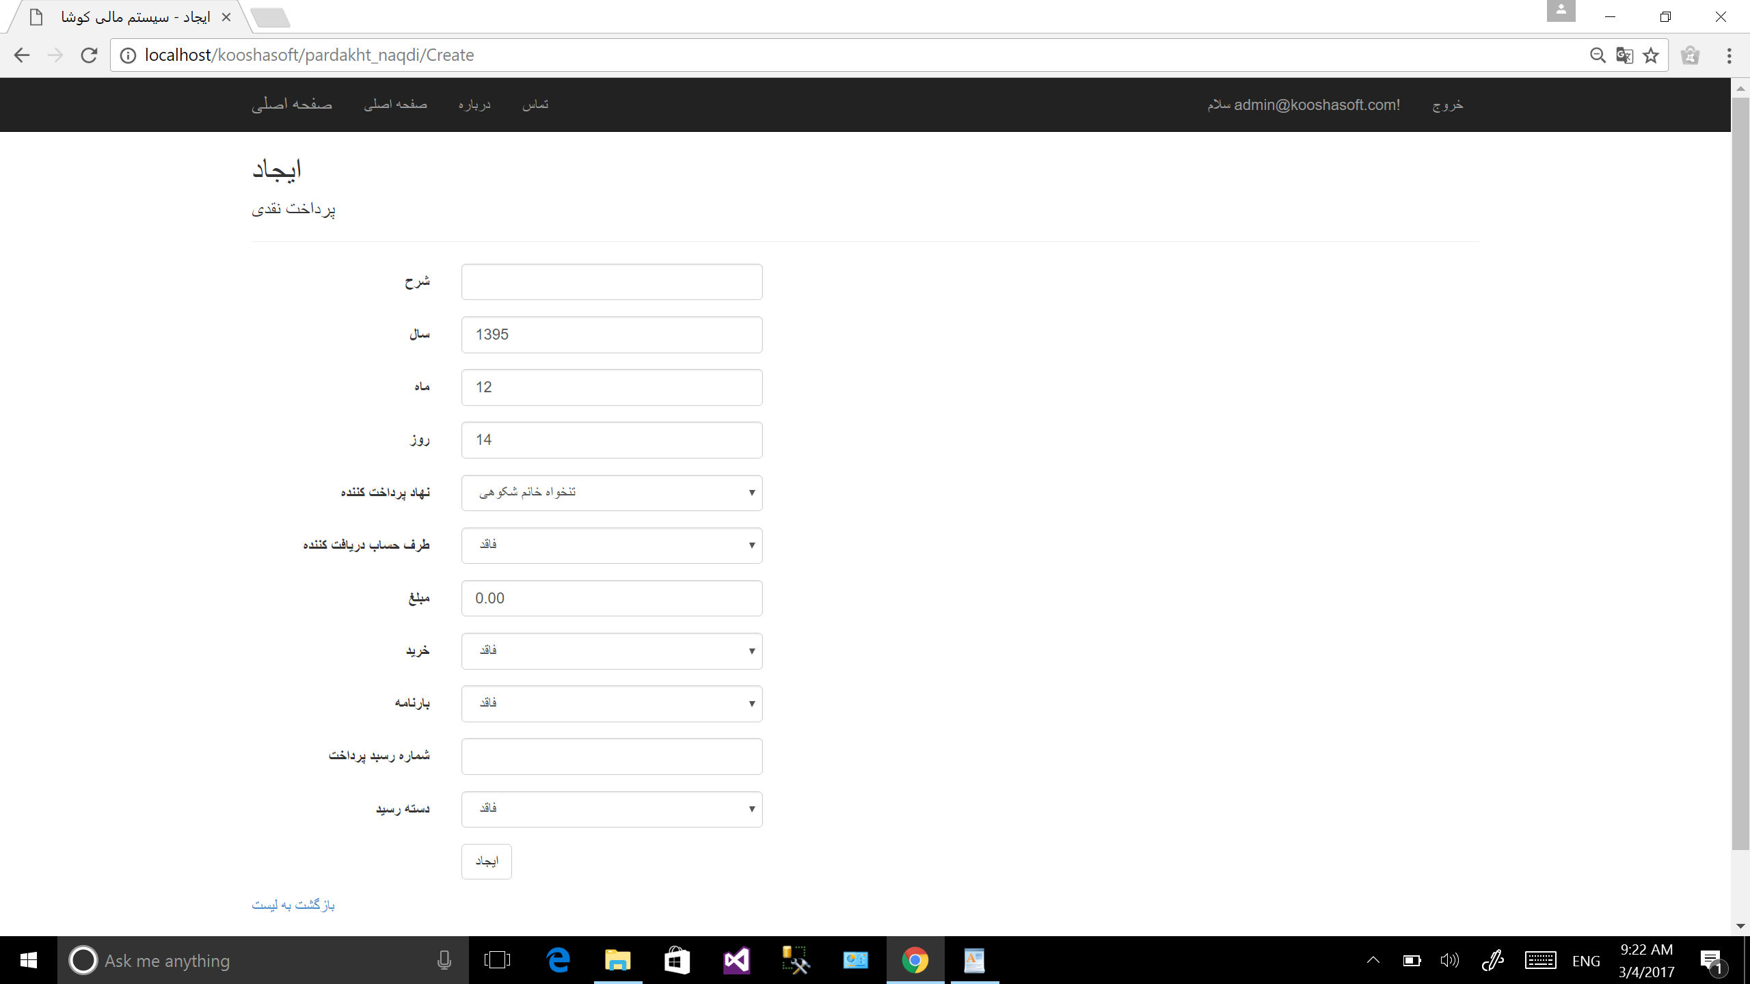Click the browser back arrow
1750x984 pixels.
22,55
